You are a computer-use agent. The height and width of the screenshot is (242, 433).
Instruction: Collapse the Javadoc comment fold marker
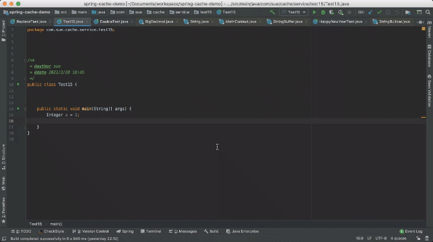[26, 60]
